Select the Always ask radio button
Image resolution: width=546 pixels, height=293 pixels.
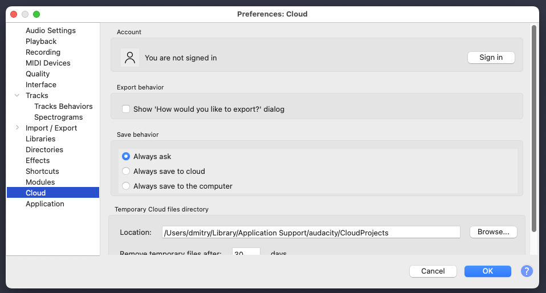click(x=126, y=156)
